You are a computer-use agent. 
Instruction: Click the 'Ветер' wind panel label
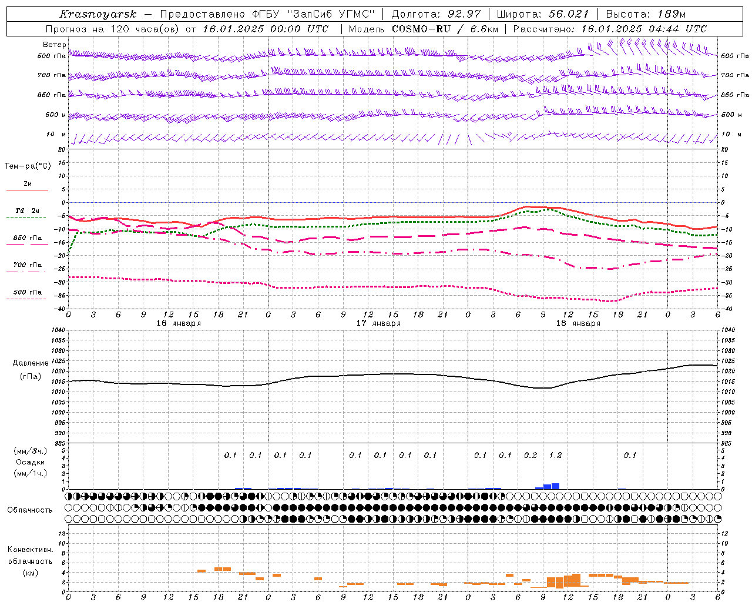click(x=55, y=45)
